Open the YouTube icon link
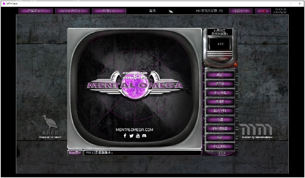Viewport: 305px width, 178px height. tap(138, 136)
